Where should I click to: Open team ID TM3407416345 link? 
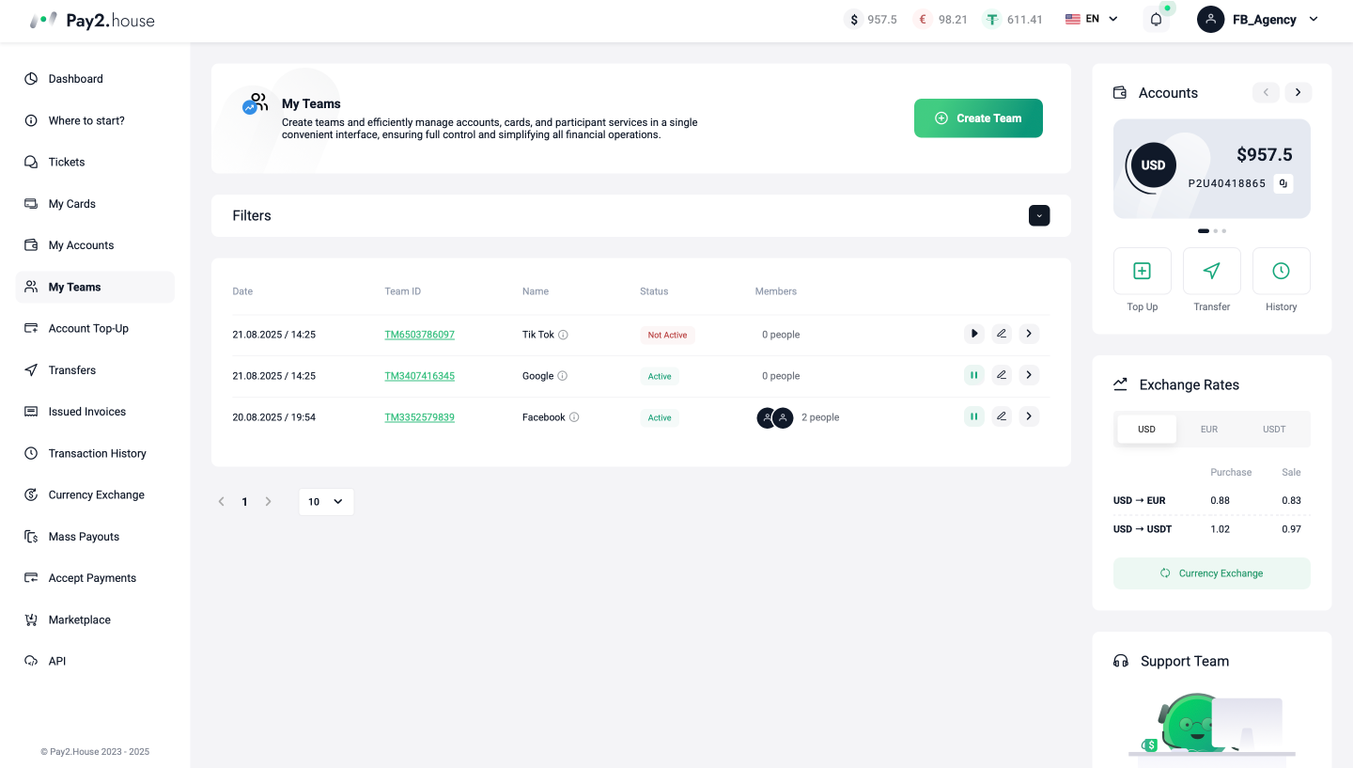click(419, 376)
